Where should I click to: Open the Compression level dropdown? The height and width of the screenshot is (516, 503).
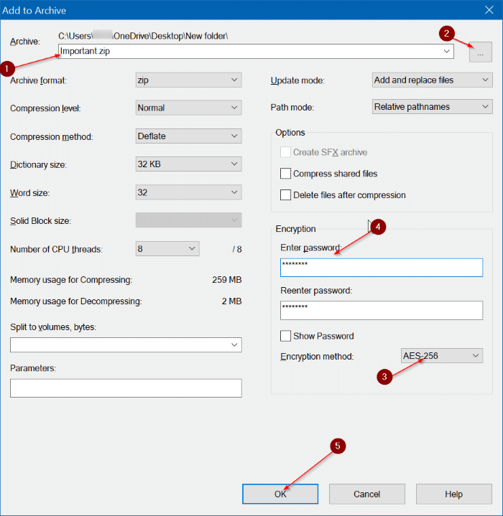click(188, 108)
